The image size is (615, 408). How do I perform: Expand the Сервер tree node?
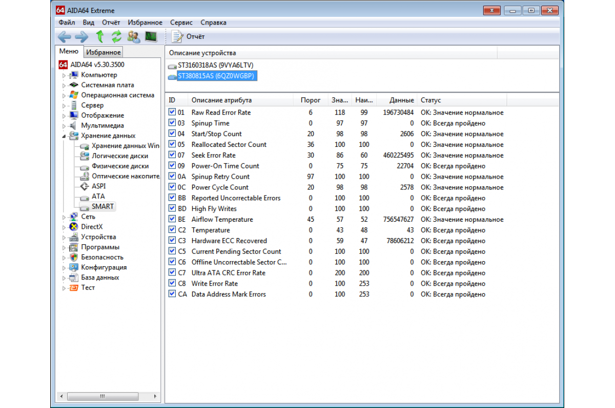(x=65, y=105)
